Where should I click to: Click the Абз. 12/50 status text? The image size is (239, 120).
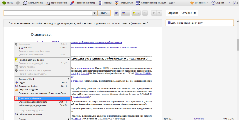coord(228,119)
